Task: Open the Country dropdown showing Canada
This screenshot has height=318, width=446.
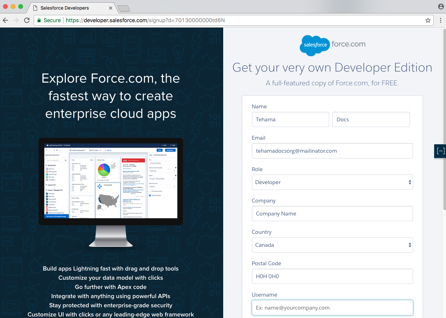Action: [x=332, y=245]
